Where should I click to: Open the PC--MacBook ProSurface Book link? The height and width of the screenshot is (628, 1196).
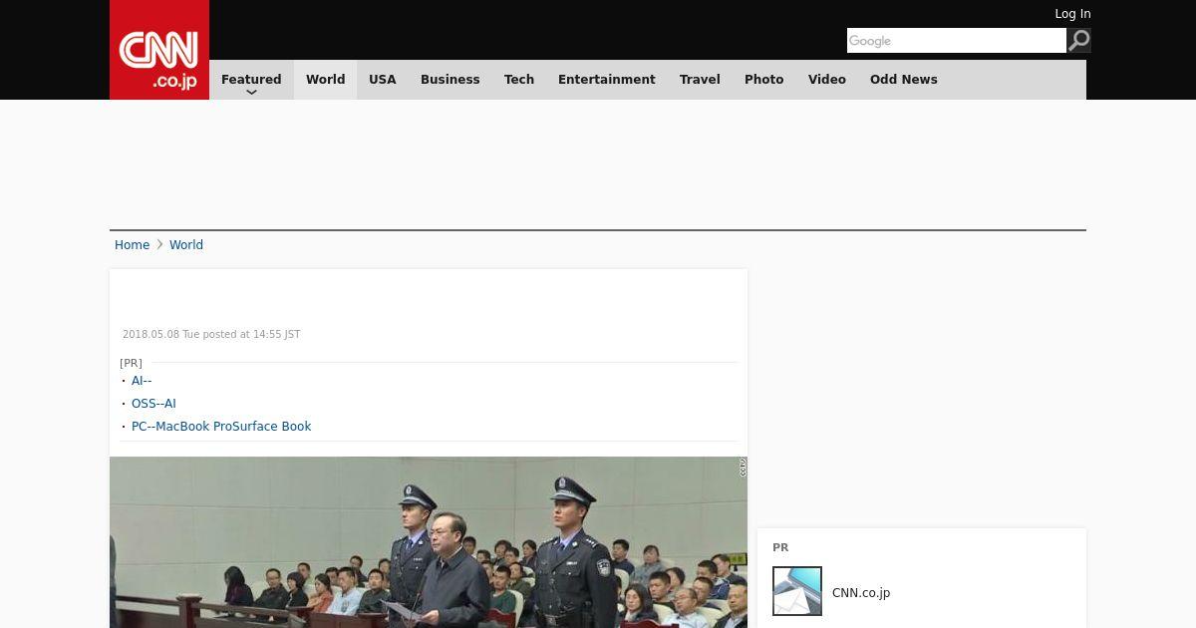(x=221, y=427)
